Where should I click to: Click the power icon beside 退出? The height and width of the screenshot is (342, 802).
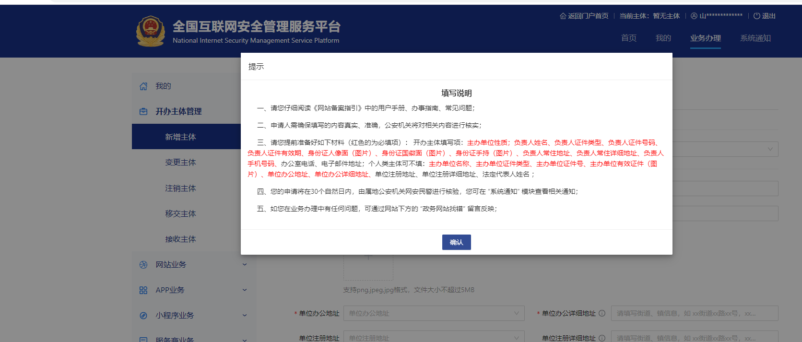click(x=757, y=16)
